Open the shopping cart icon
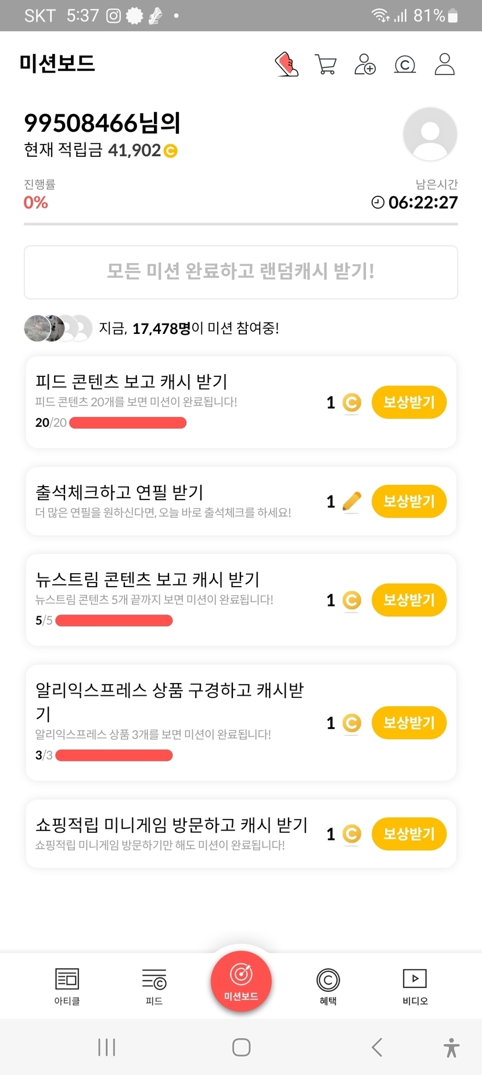The image size is (482, 1075). [325, 64]
